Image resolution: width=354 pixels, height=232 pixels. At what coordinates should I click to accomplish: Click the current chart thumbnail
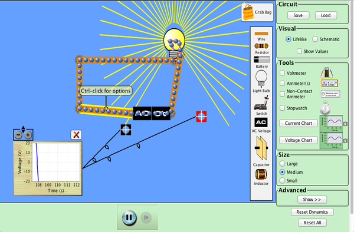(x=332, y=124)
